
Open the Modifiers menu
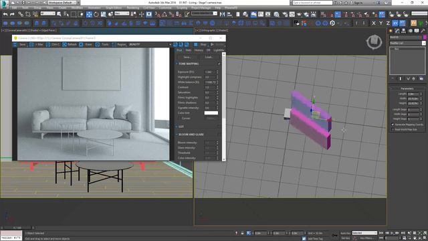(x=78, y=8)
